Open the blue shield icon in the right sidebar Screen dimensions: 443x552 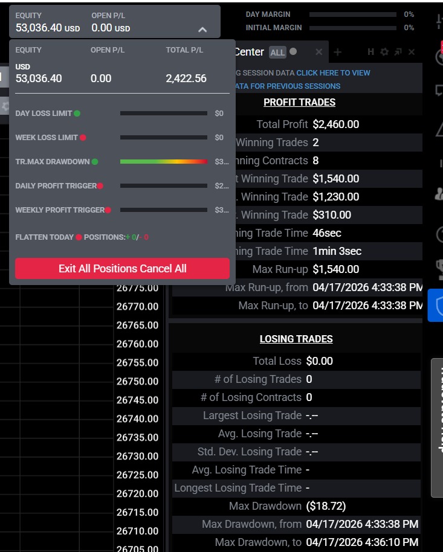pyautogui.click(x=436, y=305)
